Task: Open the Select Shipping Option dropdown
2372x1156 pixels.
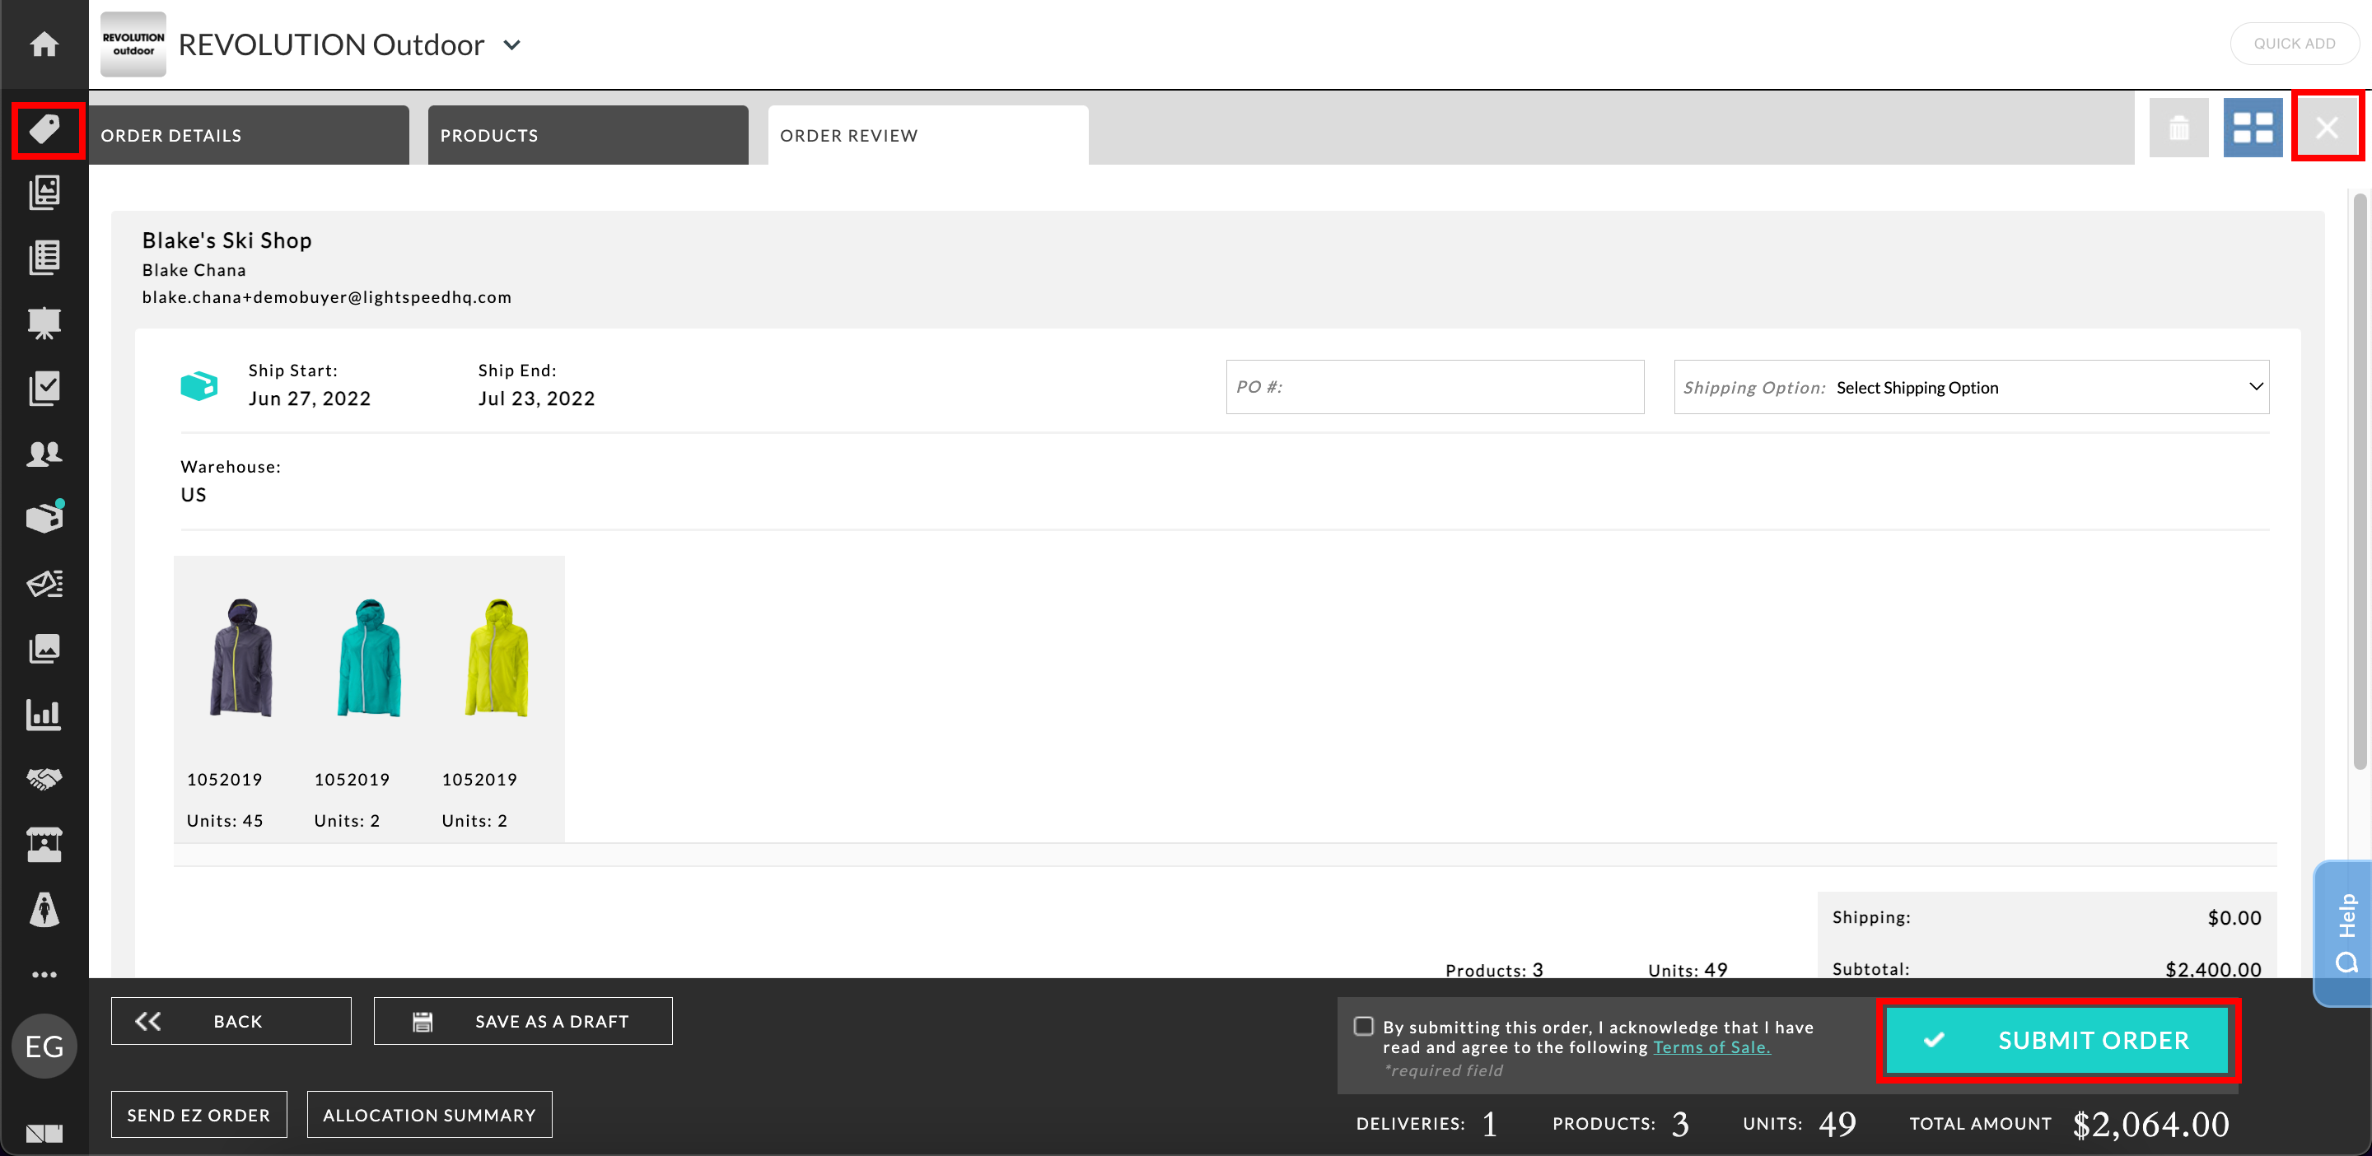Action: (x=1971, y=386)
